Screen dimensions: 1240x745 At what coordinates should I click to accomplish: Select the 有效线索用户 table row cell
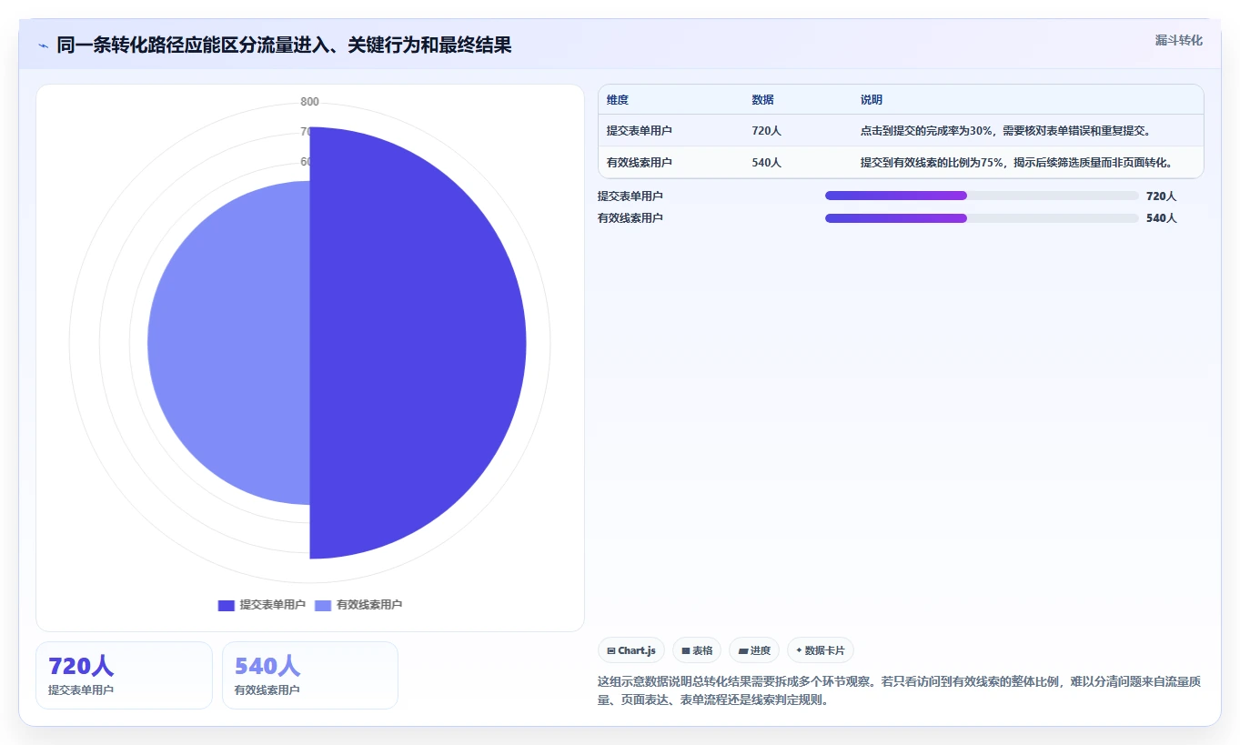click(x=640, y=163)
